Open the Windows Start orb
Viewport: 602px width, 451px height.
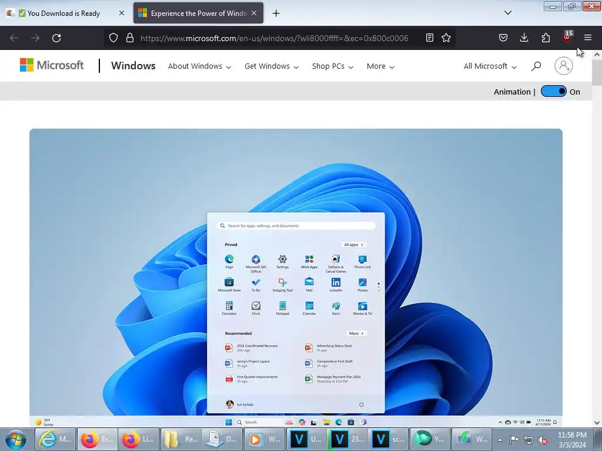16,439
